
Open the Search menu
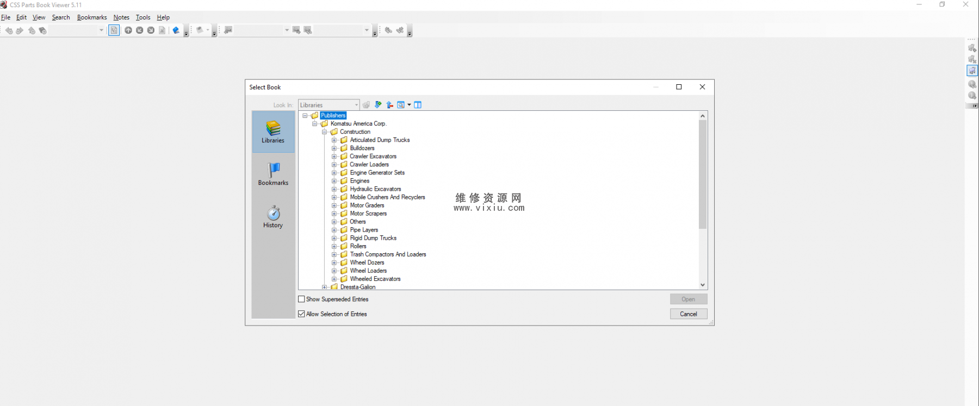click(61, 17)
